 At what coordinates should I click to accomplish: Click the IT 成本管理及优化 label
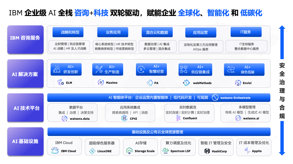(254, 143)
